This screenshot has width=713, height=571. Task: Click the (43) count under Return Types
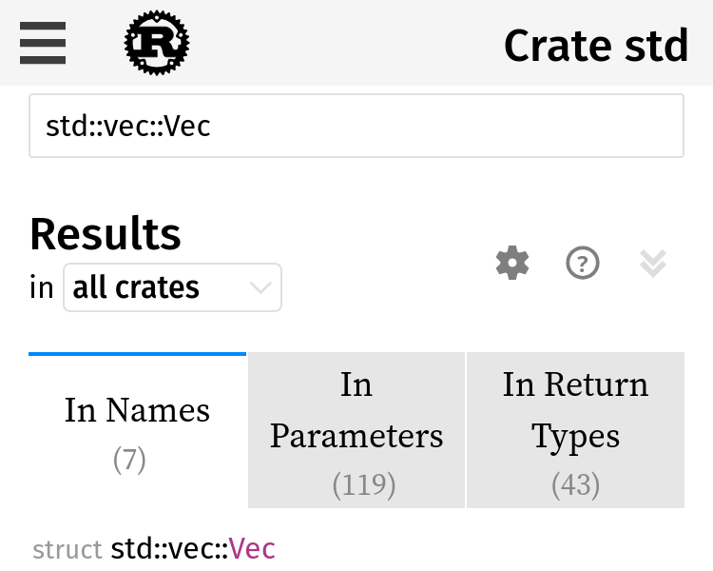(575, 485)
